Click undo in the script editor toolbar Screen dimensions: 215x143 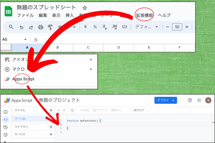[59, 110]
